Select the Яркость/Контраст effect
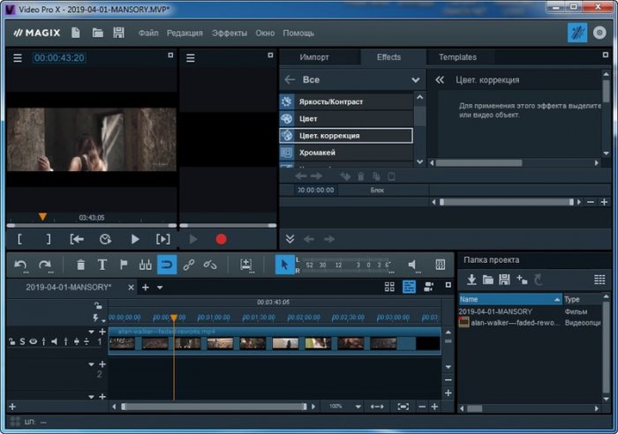The width and height of the screenshot is (618, 434). pos(331,101)
